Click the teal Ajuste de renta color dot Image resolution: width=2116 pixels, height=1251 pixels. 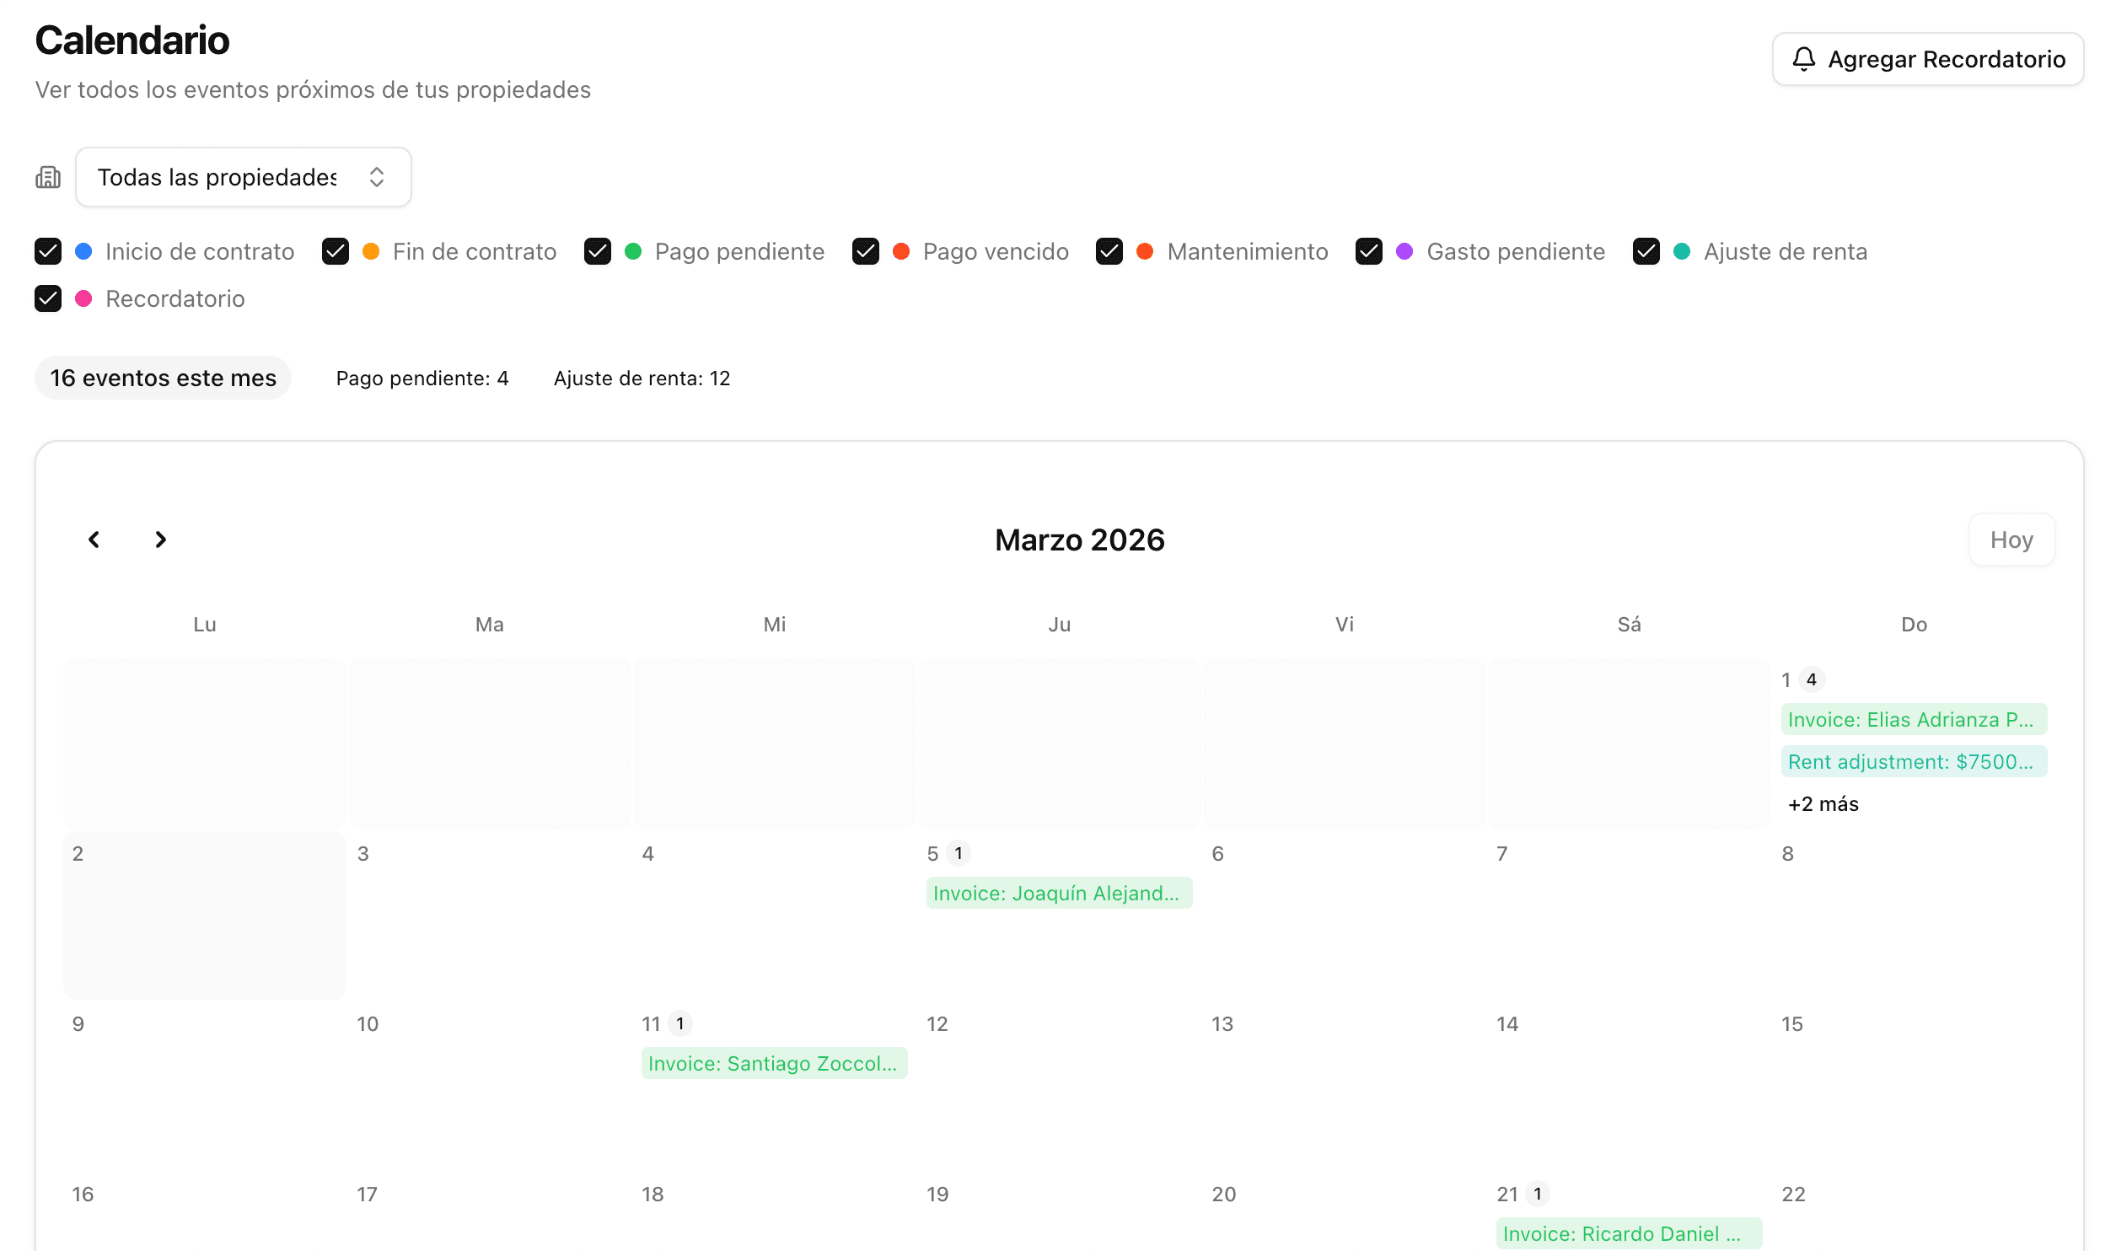point(1682,251)
